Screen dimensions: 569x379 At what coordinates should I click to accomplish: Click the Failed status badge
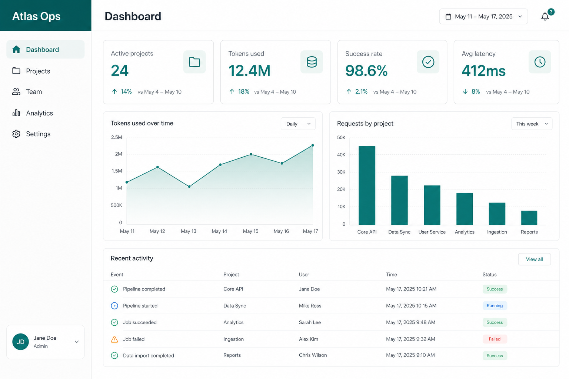click(495, 339)
